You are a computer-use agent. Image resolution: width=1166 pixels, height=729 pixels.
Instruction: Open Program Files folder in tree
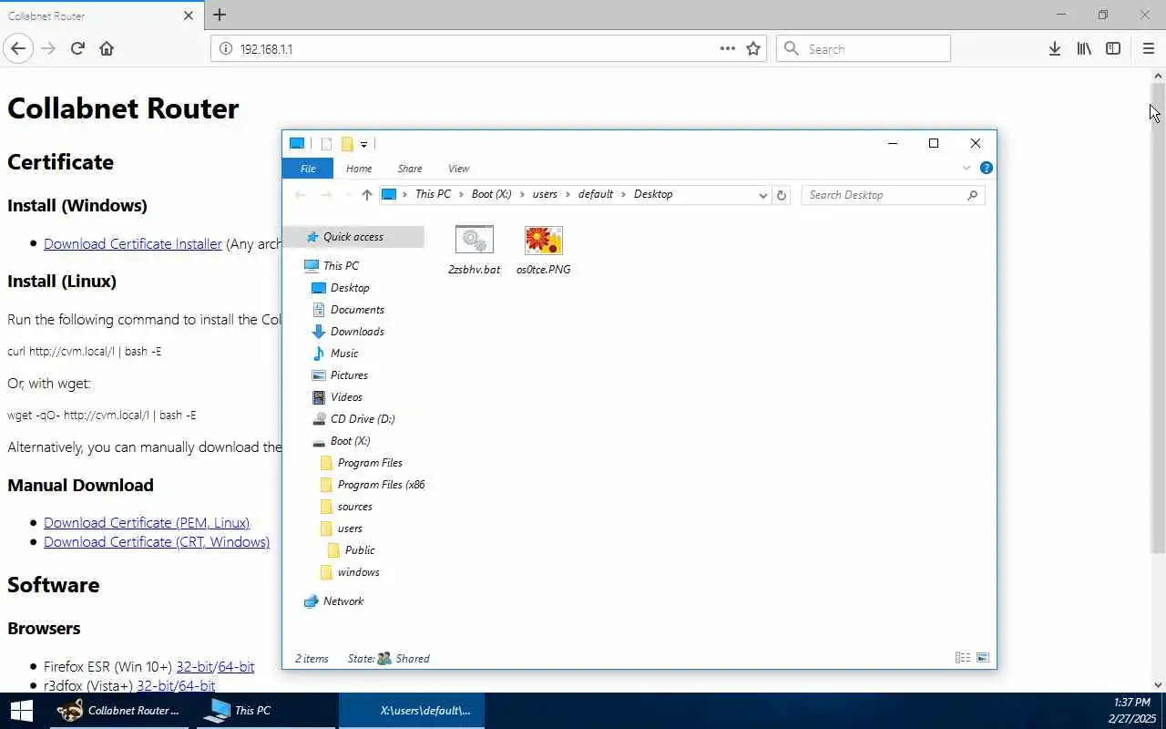[x=370, y=463]
